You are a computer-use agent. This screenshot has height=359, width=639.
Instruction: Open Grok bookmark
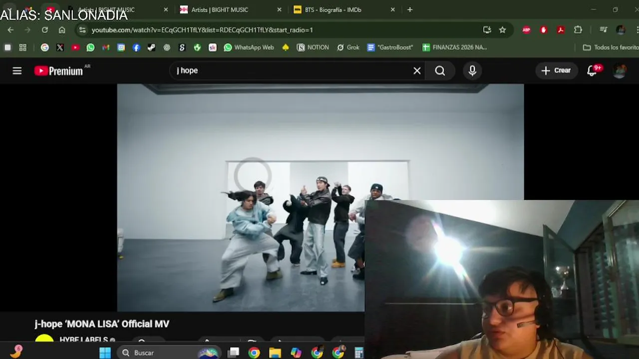pos(348,47)
